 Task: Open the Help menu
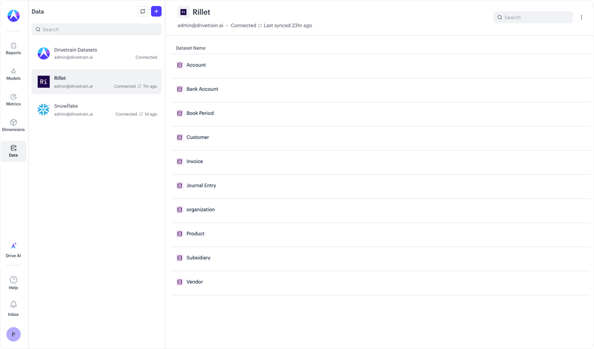14,283
